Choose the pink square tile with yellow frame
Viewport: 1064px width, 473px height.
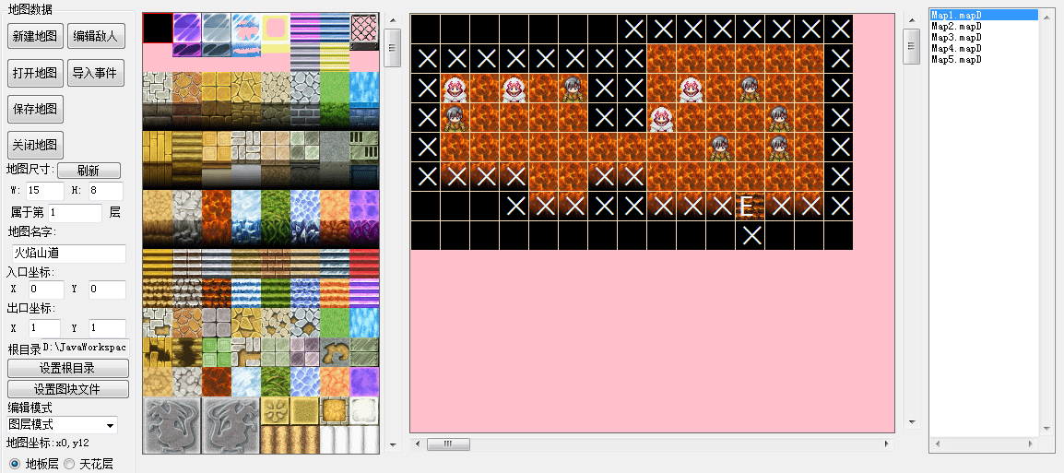coord(276,28)
